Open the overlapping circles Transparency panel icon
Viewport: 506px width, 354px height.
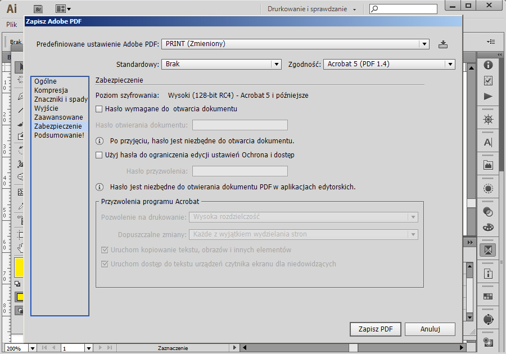coord(488,212)
